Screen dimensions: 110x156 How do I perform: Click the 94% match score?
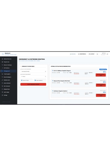pyautogui.click(x=104, y=82)
